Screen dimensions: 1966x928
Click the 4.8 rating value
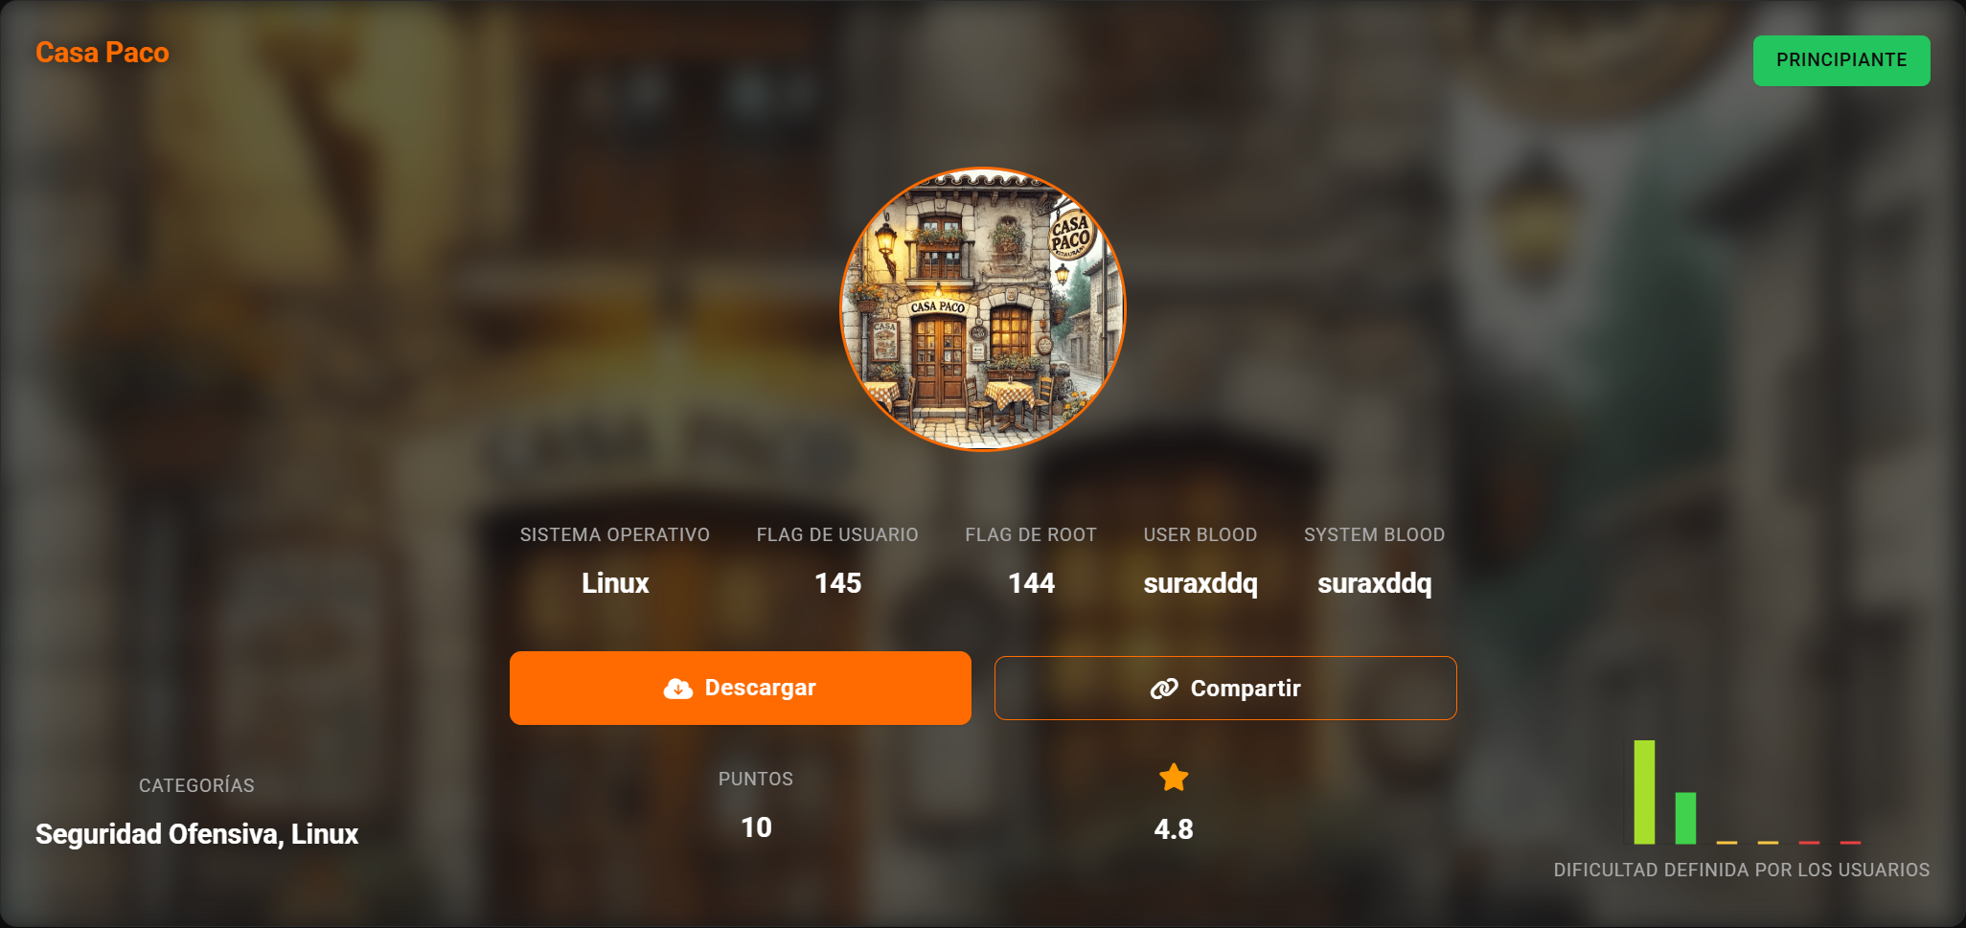coord(1174,829)
